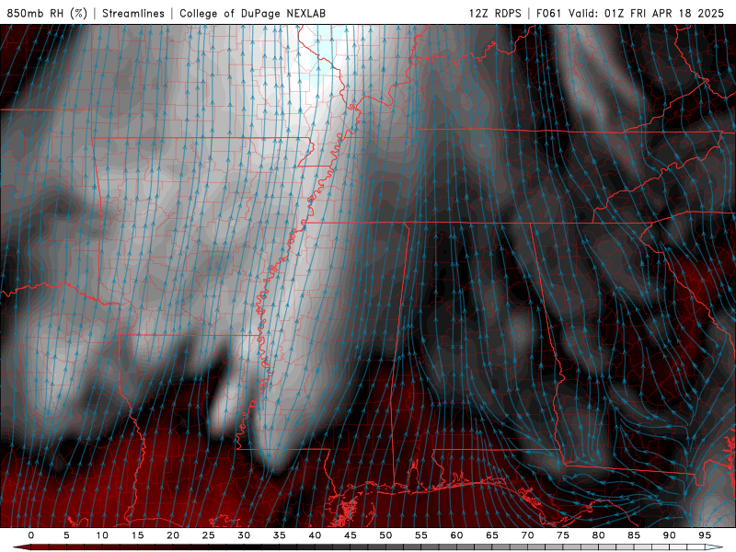This screenshot has width=736, height=552.
Task: Click the "35" value on the color scale
Action: pos(280,535)
